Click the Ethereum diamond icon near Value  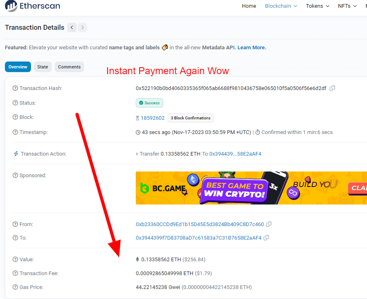click(137, 259)
